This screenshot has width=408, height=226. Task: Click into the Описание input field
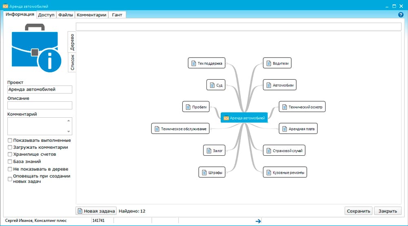pos(40,105)
